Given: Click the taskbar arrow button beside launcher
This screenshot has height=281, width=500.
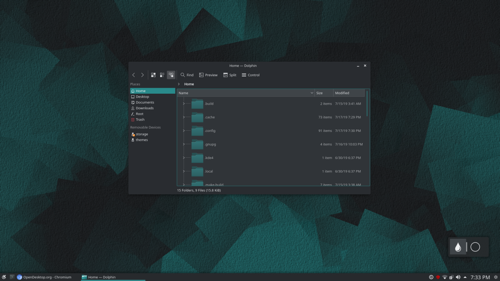Looking at the screenshot, I should coord(12,277).
